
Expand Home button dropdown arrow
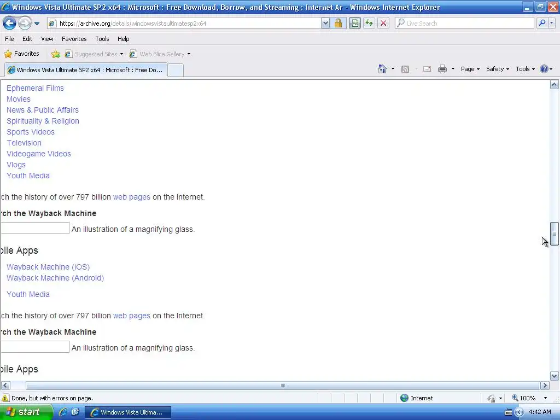point(393,69)
